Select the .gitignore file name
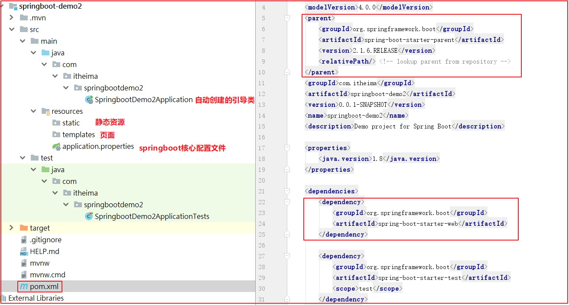The height and width of the screenshot is (305, 569). [x=46, y=240]
